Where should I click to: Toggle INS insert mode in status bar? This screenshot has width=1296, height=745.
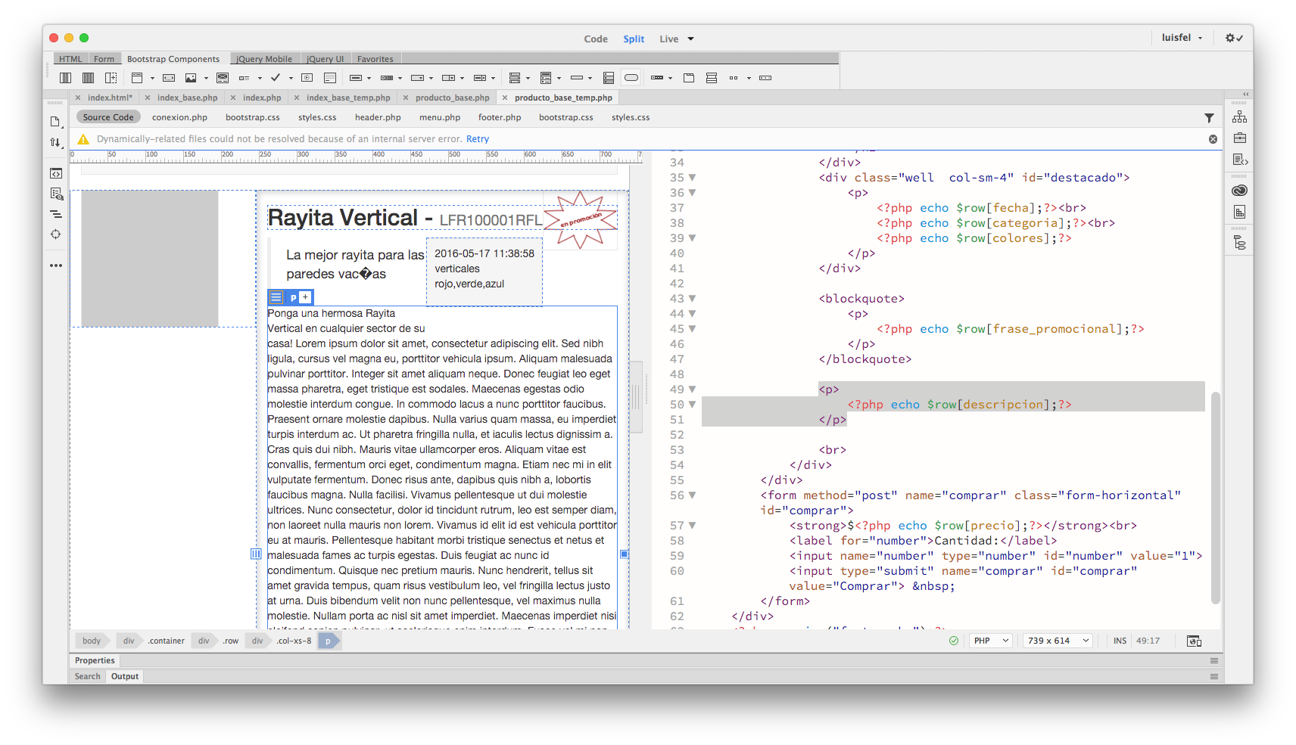1120,641
